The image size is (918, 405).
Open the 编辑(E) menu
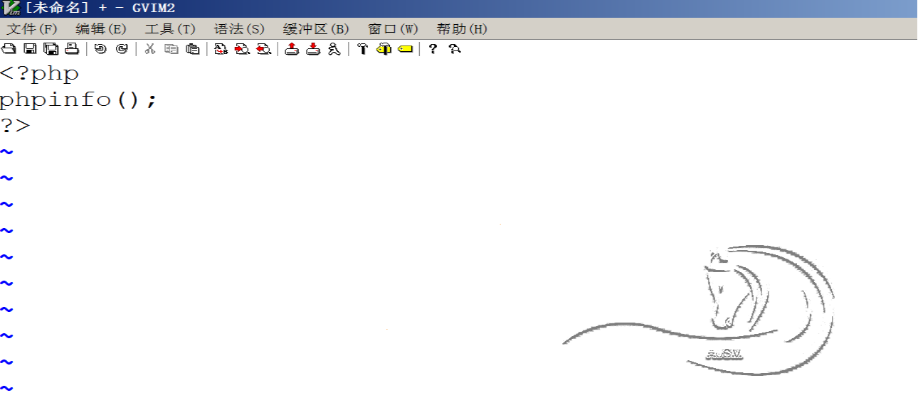click(101, 29)
